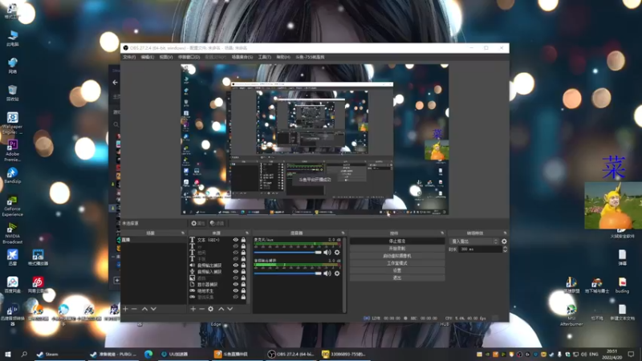Viewport: 642px width, 361px height.
Task: Undock the 控件 panel via its icon
Action: pyautogui.click(x=442, y=233)
